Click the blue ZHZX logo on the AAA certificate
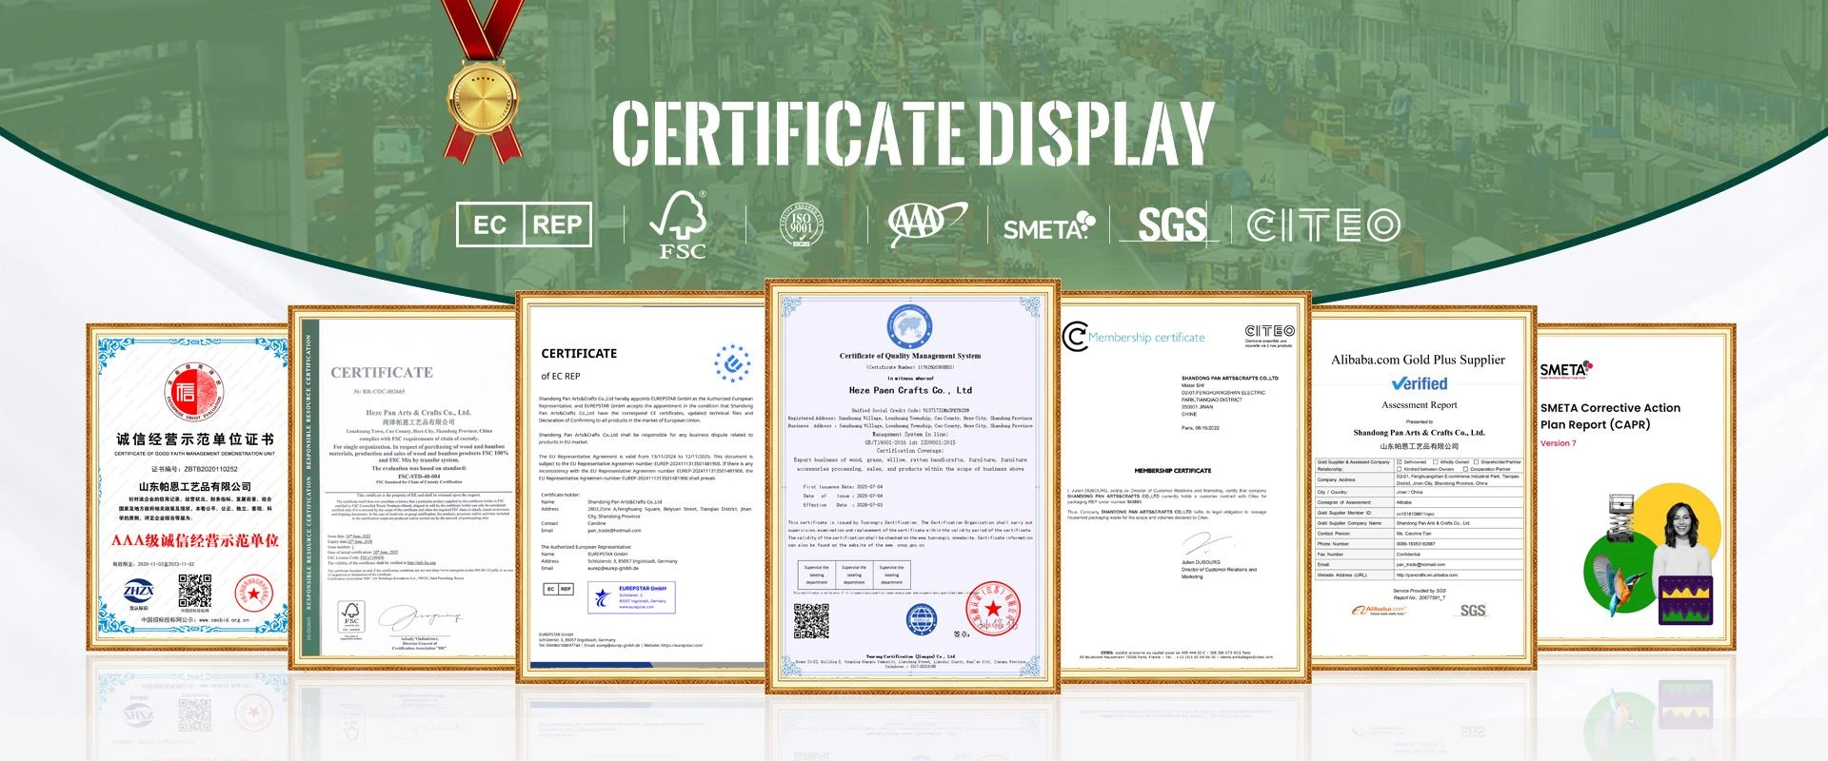Viewport: 1828px width, 761px height. [x=139, y=593]
